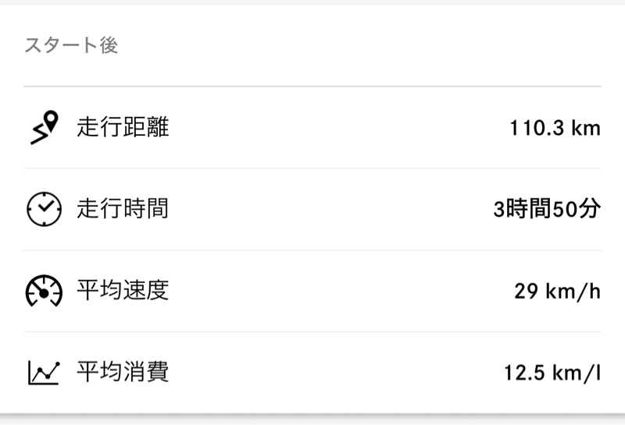Click the divider line below スタート後
Viewport: 625px width, 425px height.
pyautogui.click(x=312, y=86)
